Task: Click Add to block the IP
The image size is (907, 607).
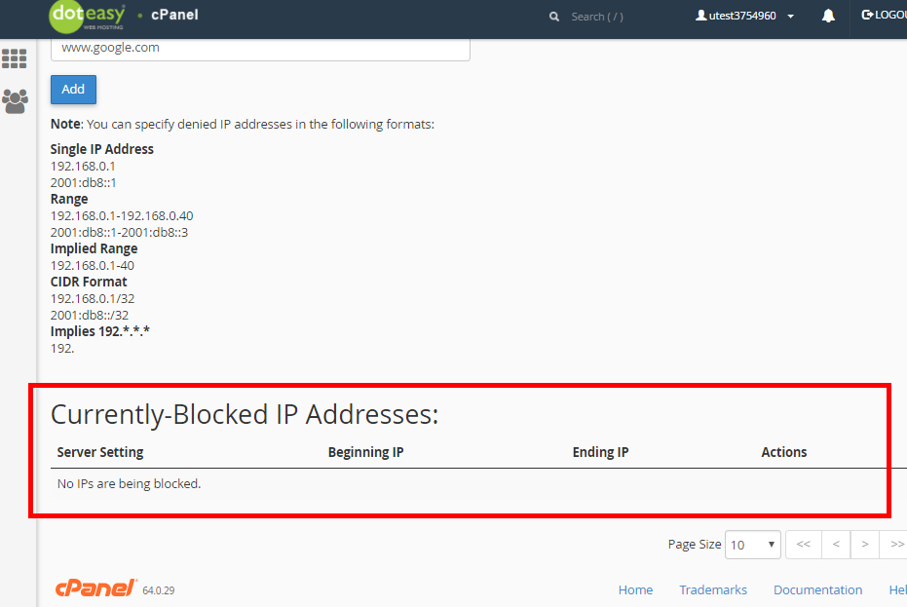Action: click(x=73, y=89)
